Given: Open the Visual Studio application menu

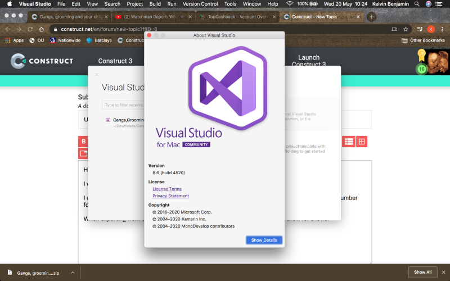Looking at the screenshot, I should pyautogui.click(x=35, y=4).
